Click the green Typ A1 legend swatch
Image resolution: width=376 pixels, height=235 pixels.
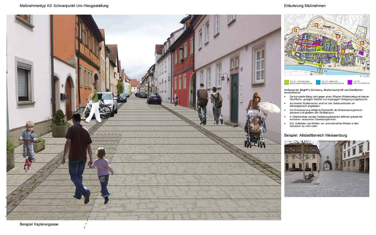point(287,82)
